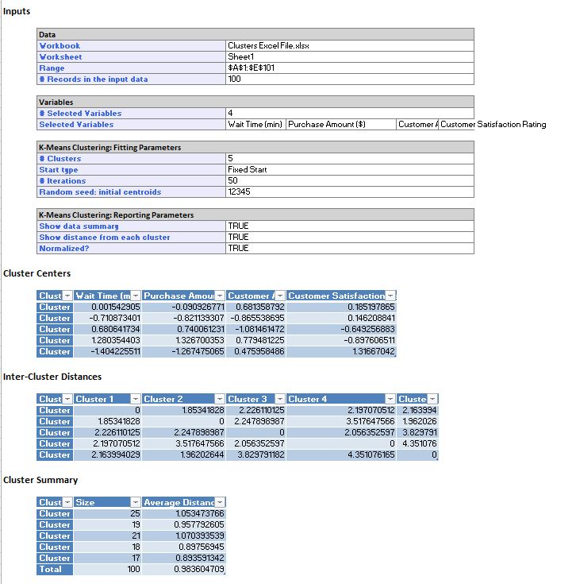Click the 'Cluster Centers' heading

36,273
